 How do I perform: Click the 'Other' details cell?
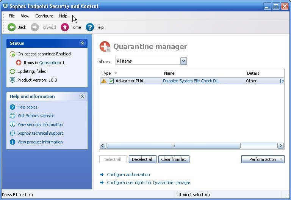click(x=251, y=81)
